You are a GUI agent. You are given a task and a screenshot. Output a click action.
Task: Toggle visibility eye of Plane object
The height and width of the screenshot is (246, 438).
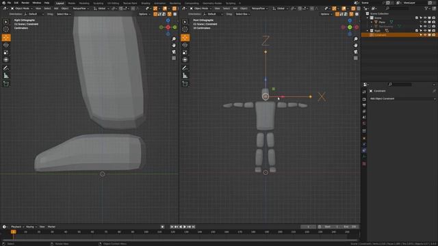tap(425, 22)
